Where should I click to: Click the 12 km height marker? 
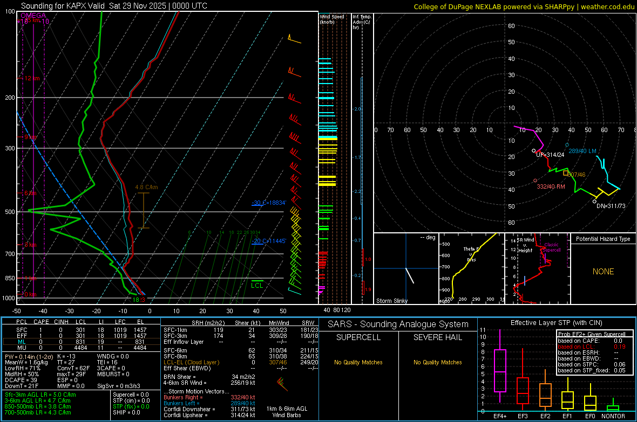point(32,78)
